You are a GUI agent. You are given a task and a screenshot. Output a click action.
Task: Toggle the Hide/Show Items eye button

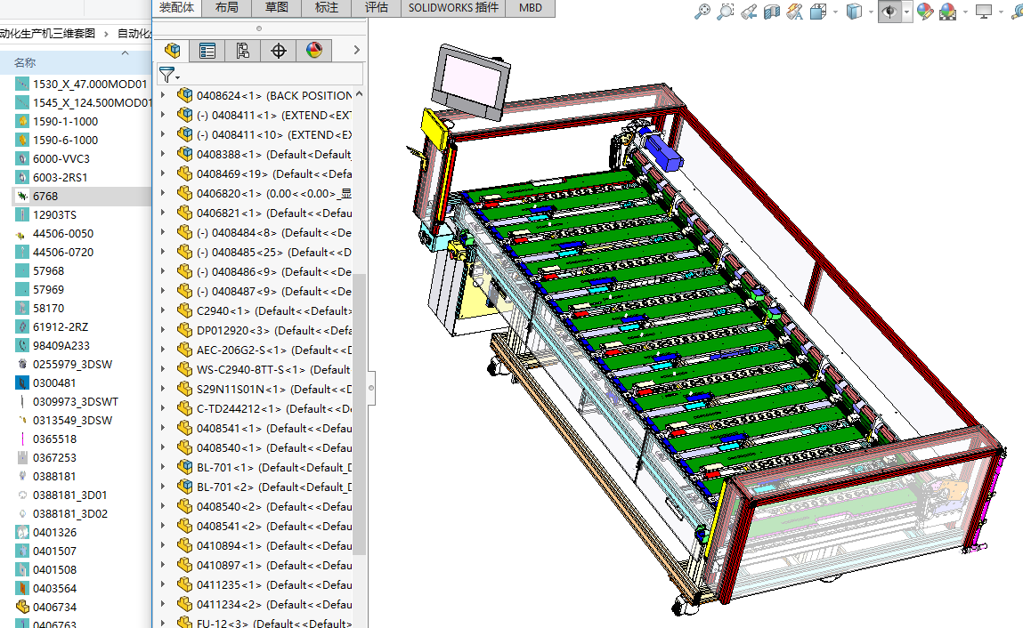[x=888, y=12]
